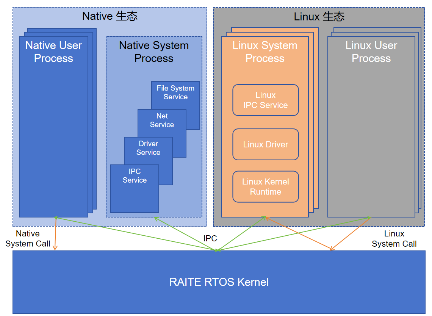This screenshot has width=432, height=316.
Task: Select the "Linux Driver" rounded box
Action: coord(266,144)
